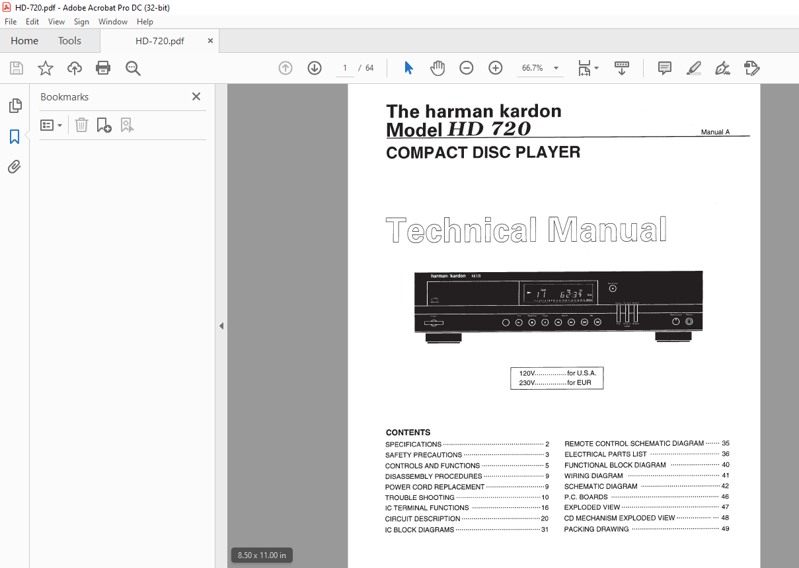799x568 pixels.
Task: Open Page Thumbnails panel icon
Action: (x=15, y=106)
